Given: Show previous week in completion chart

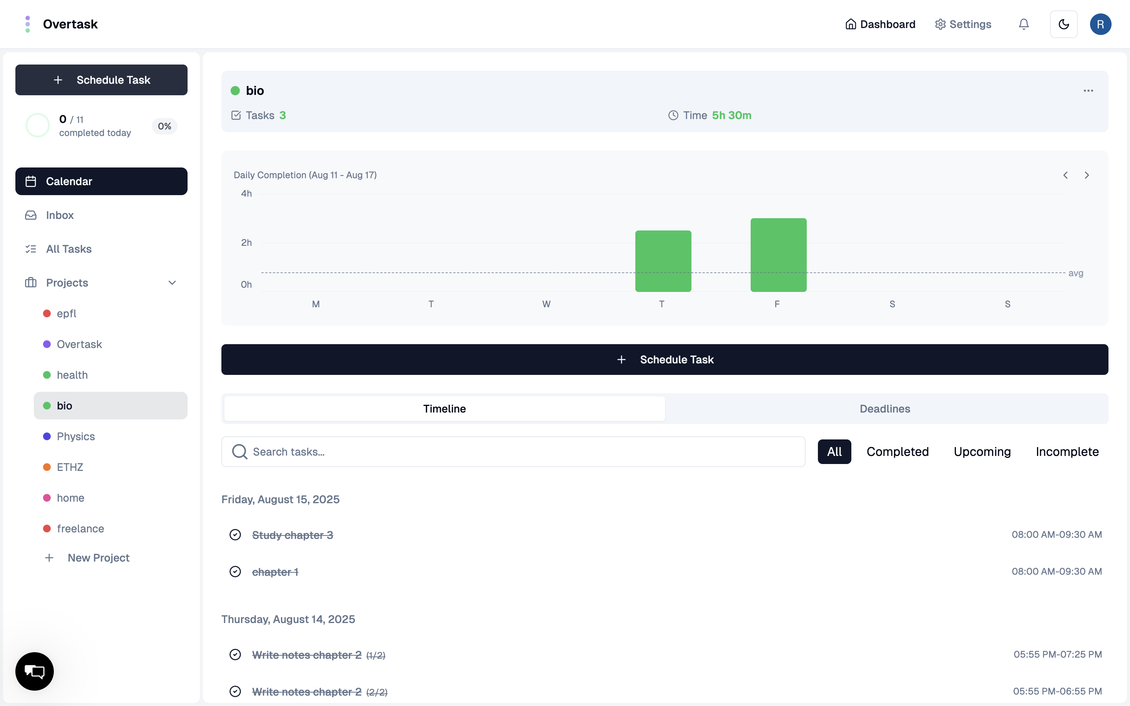Looking at the screenshot, I should [x=1065, y=175].
